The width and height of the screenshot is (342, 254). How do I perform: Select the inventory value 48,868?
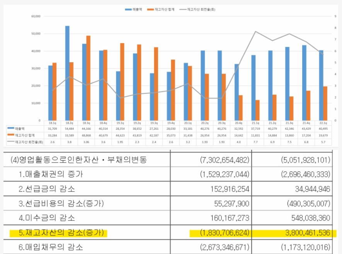[x=87, y=135]
